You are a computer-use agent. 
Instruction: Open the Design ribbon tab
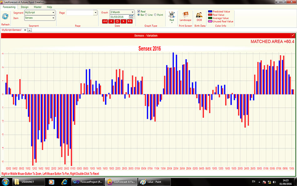point(25,7)
